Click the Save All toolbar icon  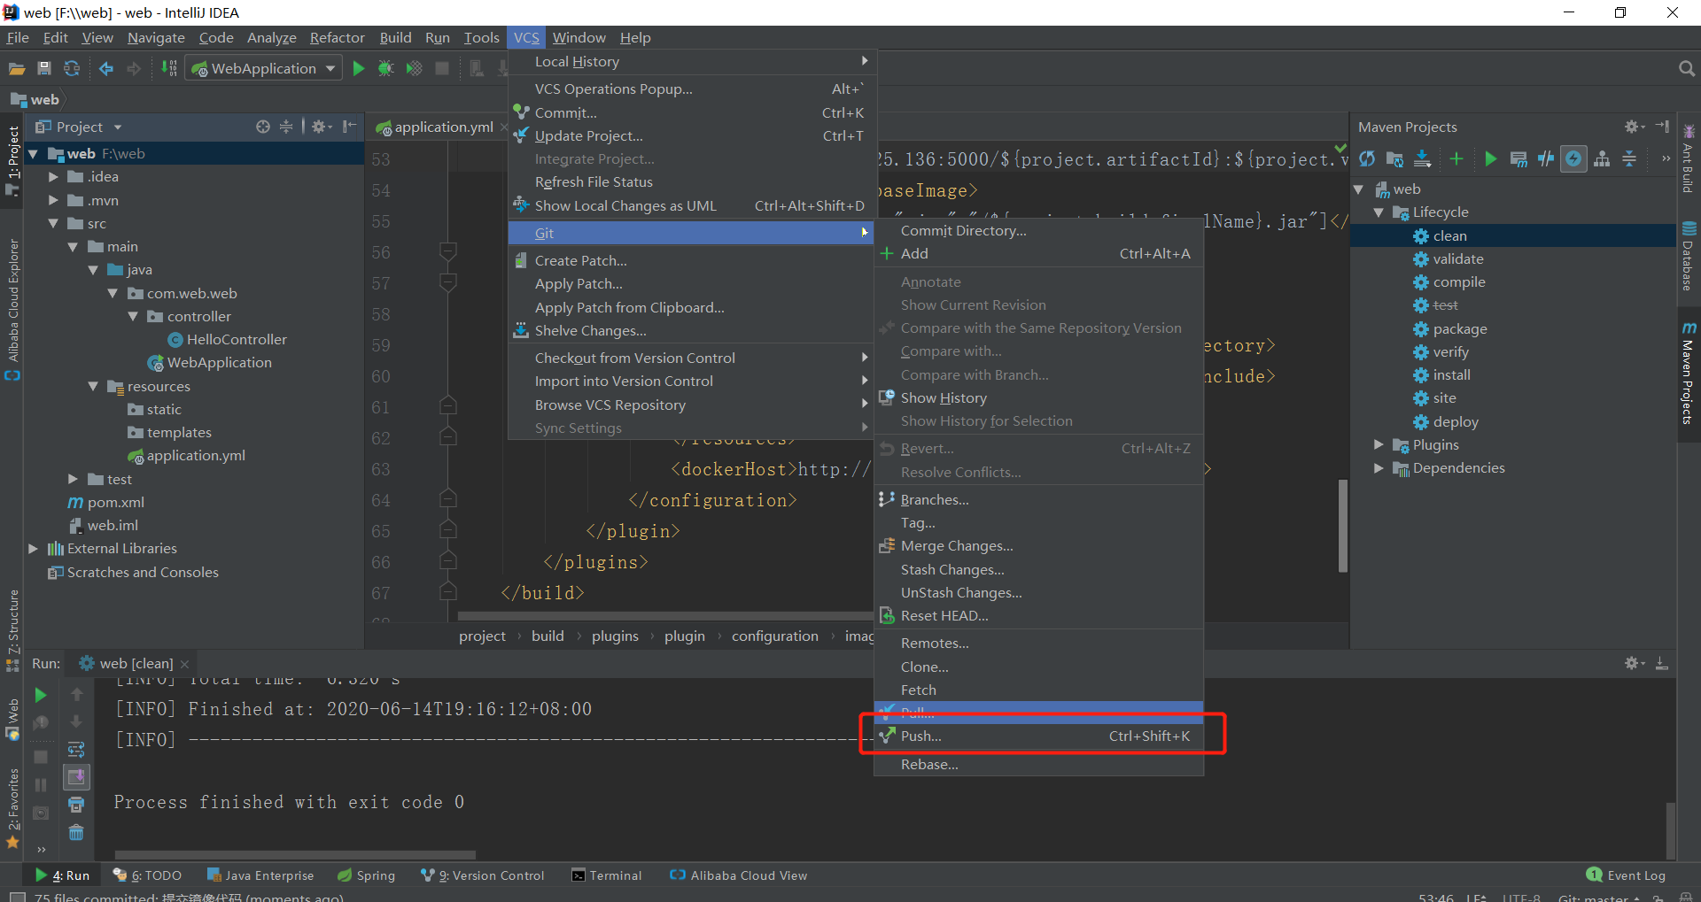(44, 69)
